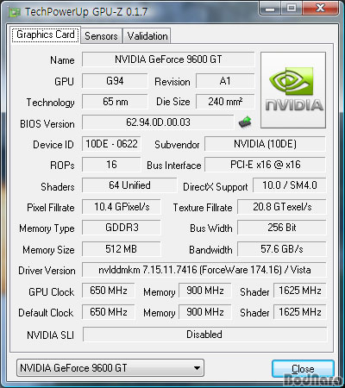Click the GPU-Z title bar app icon
Screen dimensions: 345x388
(15, 12)
